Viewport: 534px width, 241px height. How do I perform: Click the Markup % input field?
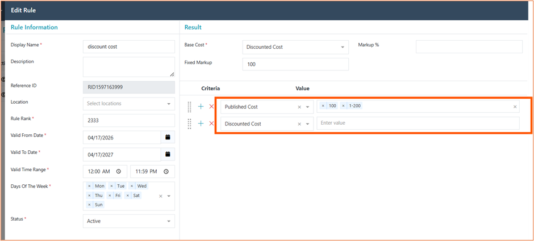click(469, 46)
